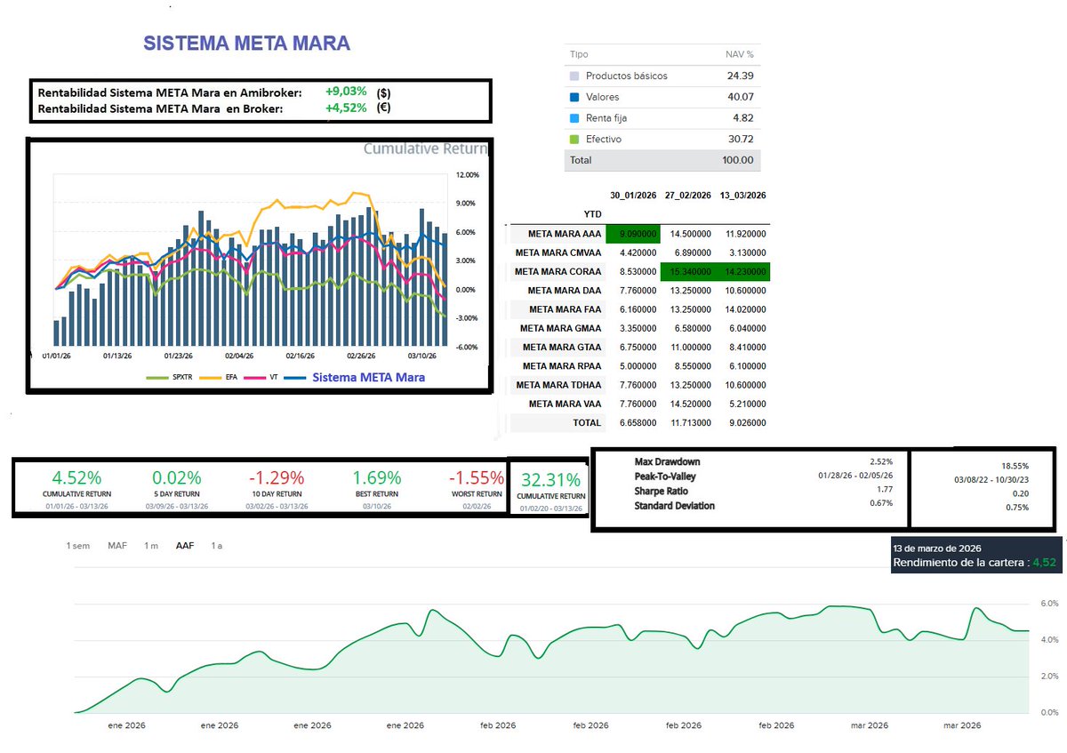Select the 1.77 Sharpe ratio value
Viewport: 1067px width, 753px height.
(x=883, y=491)
